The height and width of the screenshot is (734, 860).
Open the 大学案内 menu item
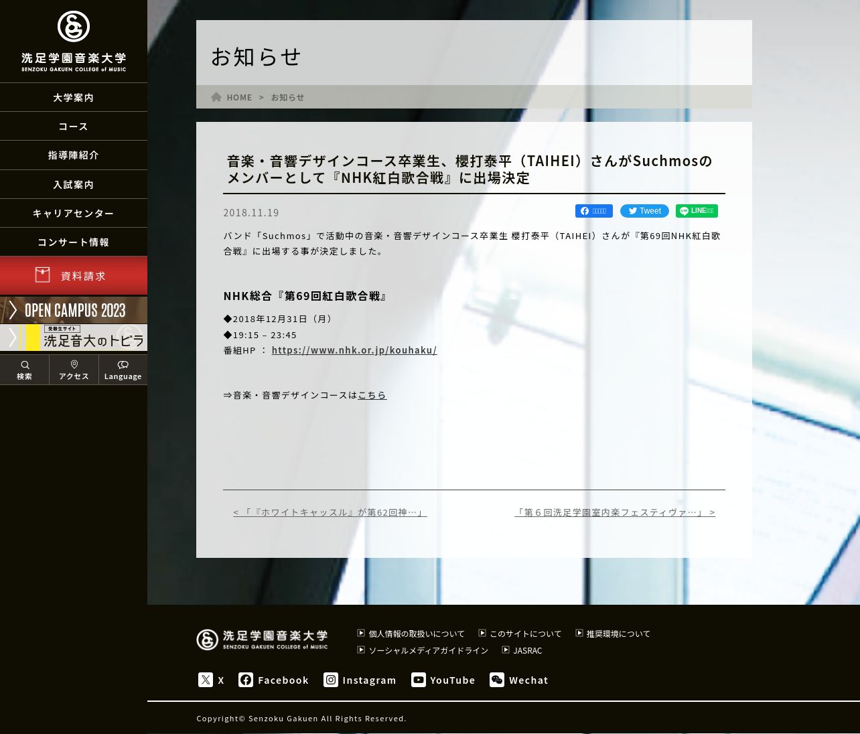point(74,98)
